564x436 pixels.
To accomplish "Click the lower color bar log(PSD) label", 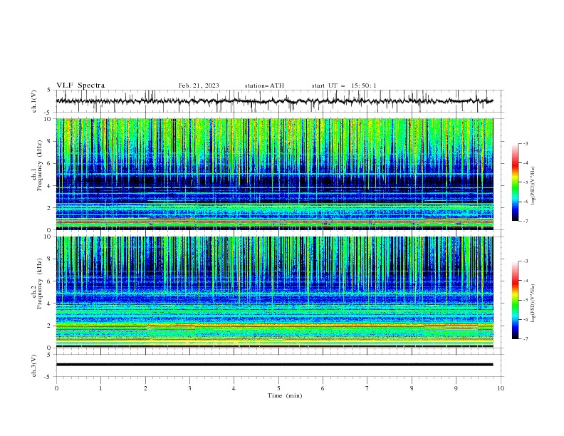I will coord(533,303).
